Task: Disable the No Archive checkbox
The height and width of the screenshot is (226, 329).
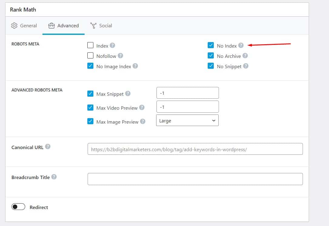Action: pos(211,55)
